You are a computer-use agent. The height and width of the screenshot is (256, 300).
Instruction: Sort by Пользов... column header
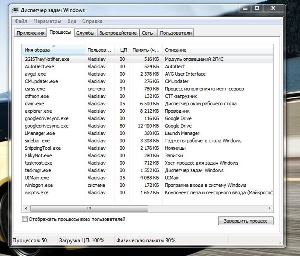click(99, 50)
